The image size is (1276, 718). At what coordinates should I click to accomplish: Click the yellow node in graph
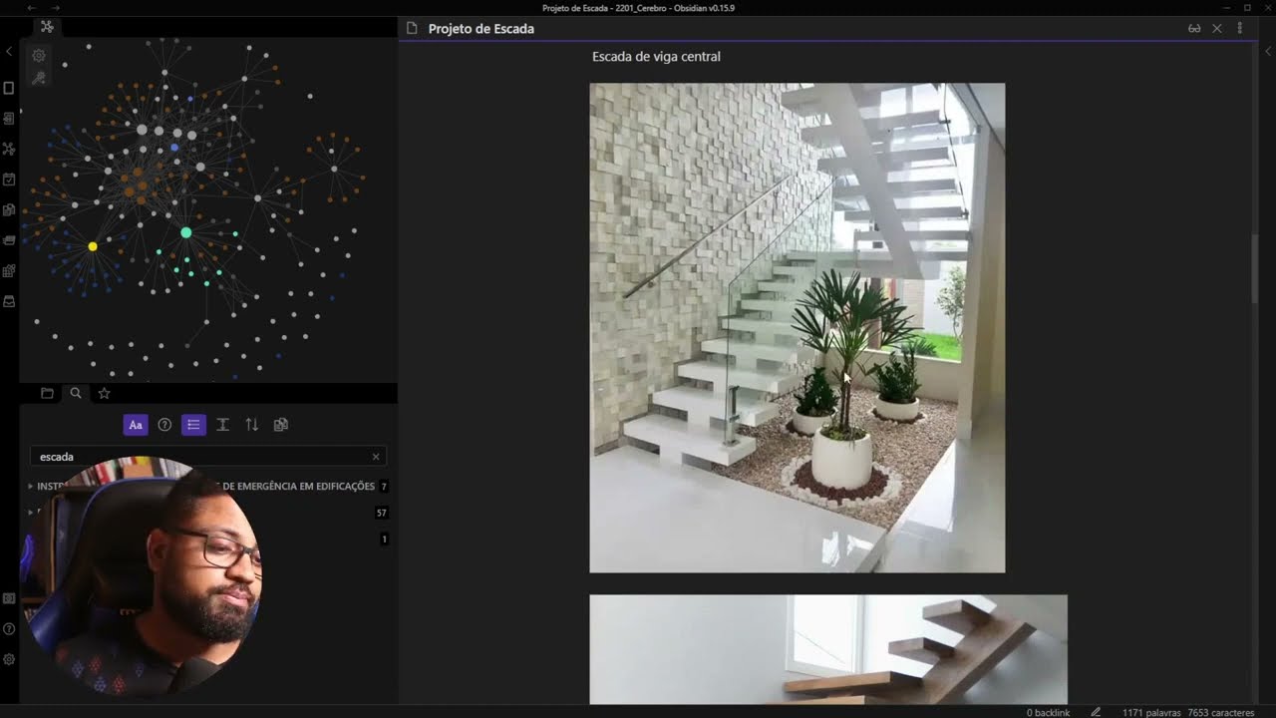pyautogui.click(x=93, y=246)
